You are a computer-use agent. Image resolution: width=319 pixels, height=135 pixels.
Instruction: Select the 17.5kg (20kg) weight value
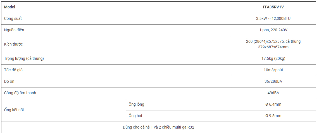tap(273, 58)
